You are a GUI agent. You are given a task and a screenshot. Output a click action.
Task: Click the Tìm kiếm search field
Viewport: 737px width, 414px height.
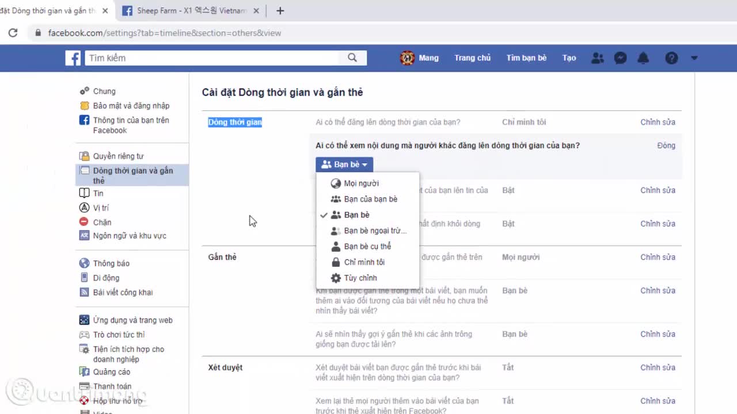point(212,58)
